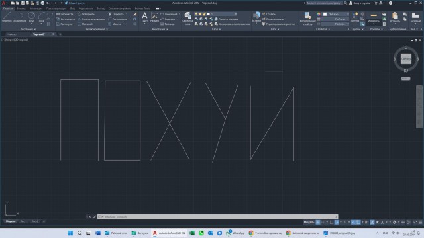Open the Express Tools ribbon tab
Viewport: 424px width, 238px height.
[142, 9]
